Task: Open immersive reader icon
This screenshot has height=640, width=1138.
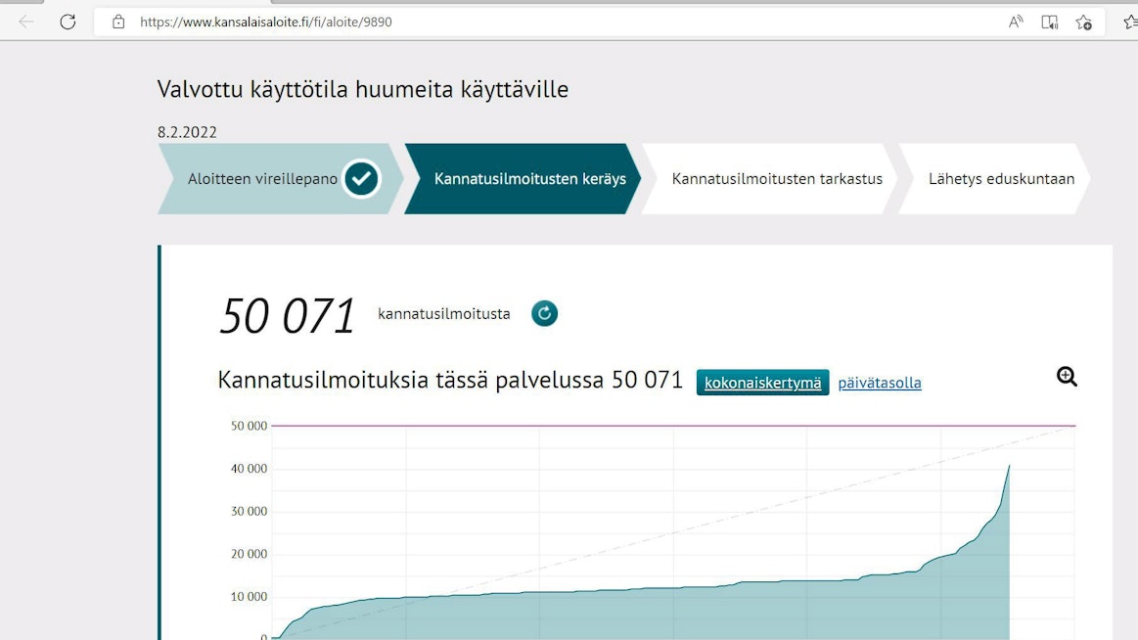Action: click(1050, 23)
